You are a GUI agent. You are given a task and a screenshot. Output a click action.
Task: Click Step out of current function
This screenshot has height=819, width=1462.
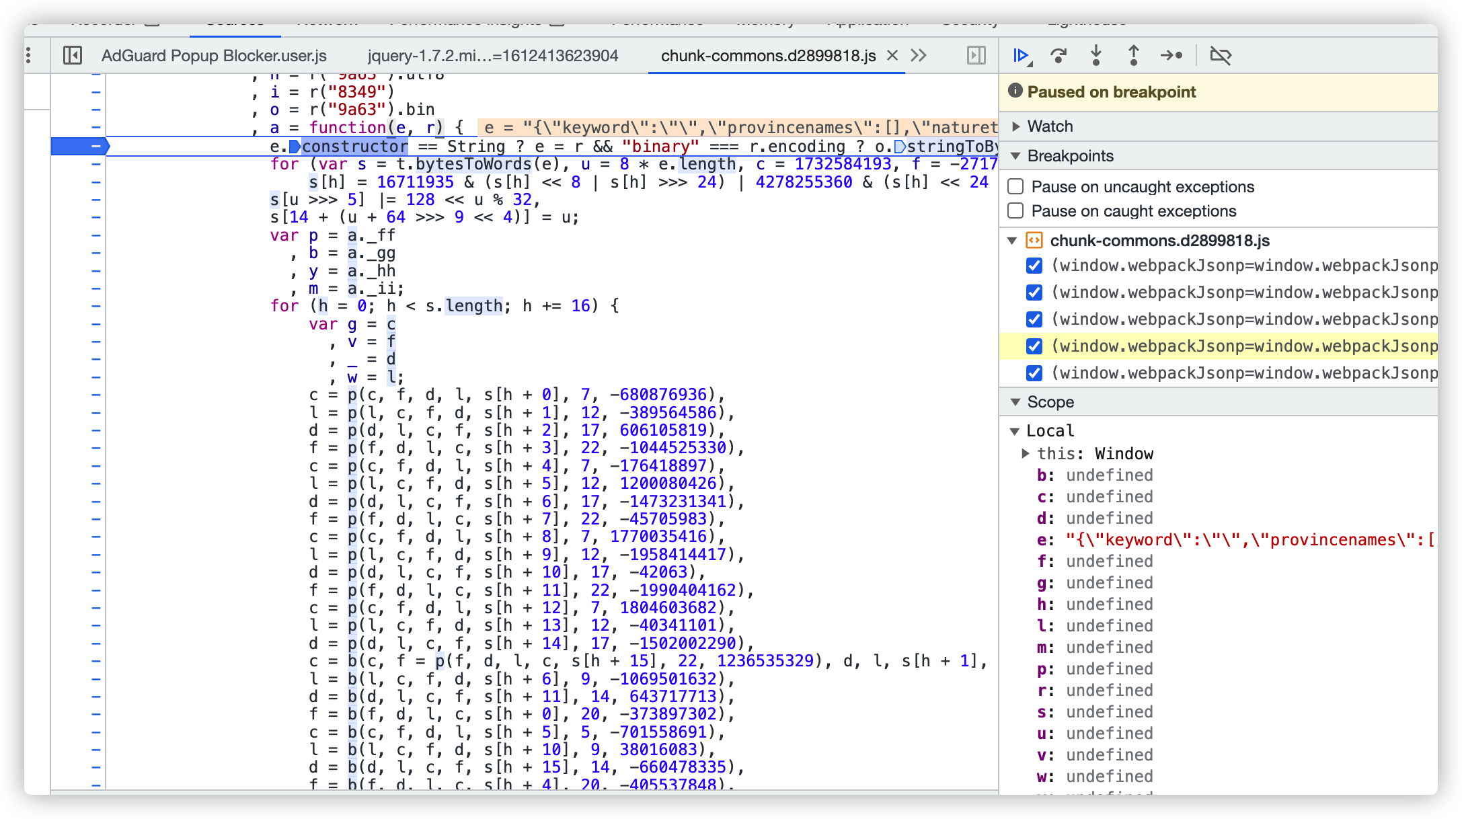[1134, 56]
